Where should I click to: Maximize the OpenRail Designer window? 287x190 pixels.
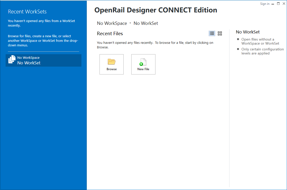coord(278,4)
